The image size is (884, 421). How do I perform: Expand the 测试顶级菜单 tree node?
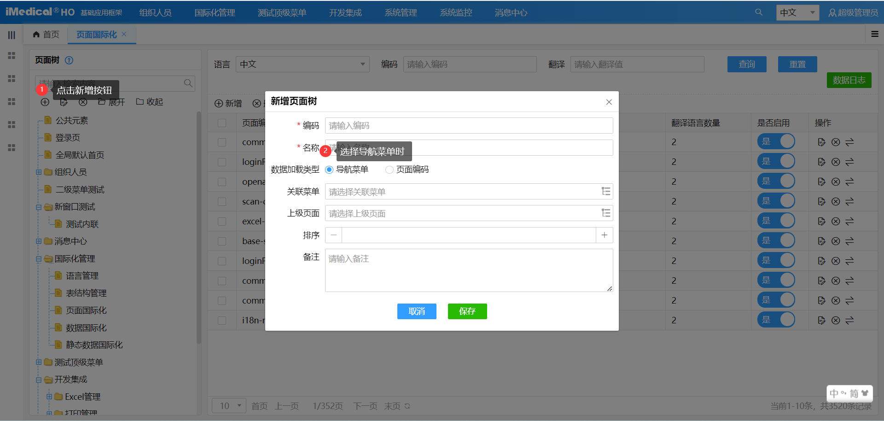pos(39,363)
